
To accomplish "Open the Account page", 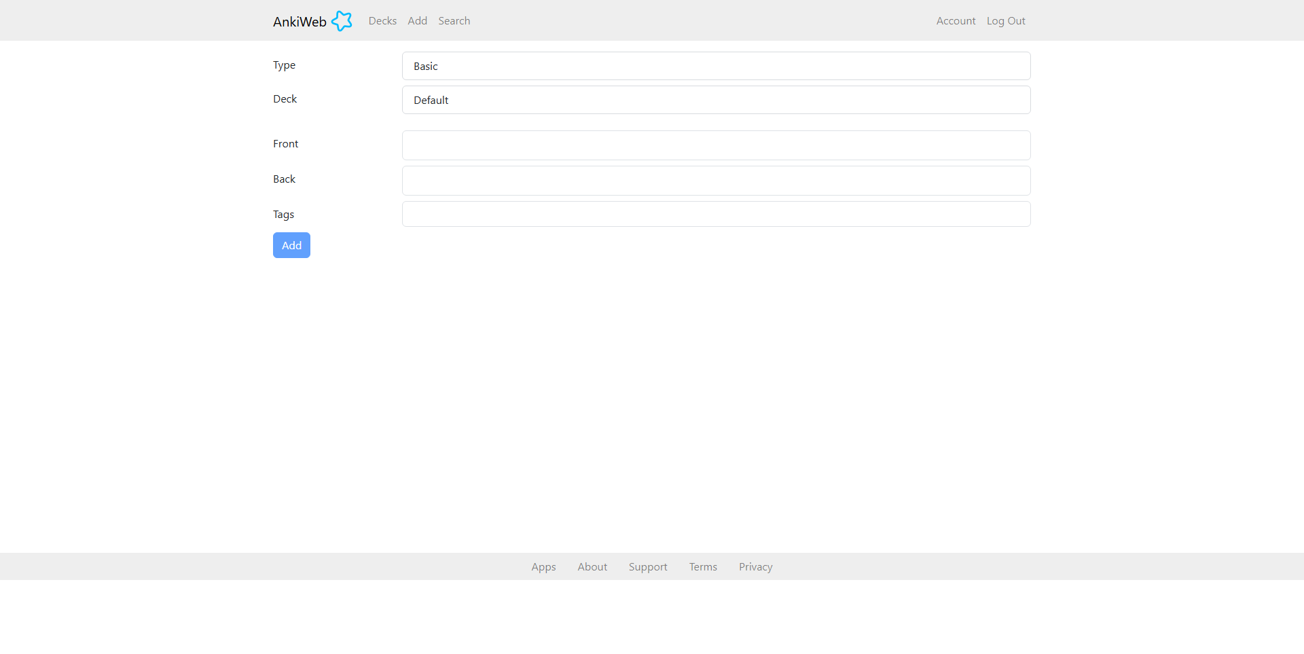I will pos(956,21).
